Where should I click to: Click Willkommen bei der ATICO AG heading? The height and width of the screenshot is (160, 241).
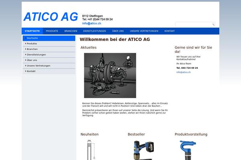tap(115, 39)
